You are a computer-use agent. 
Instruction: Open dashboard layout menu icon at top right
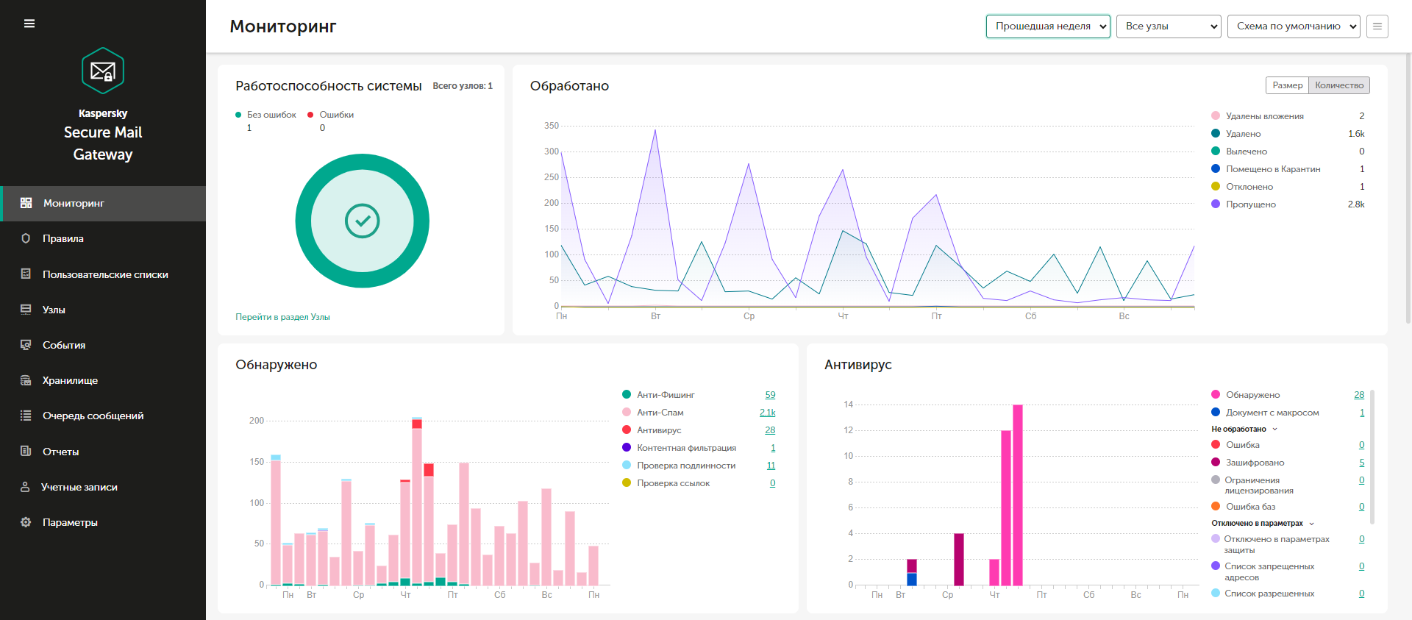1377,26
